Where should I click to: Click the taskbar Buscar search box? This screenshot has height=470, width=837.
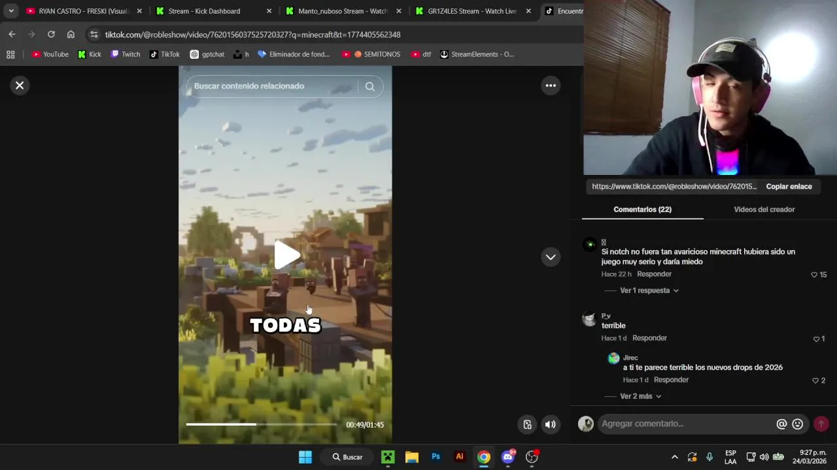[347, 457]
